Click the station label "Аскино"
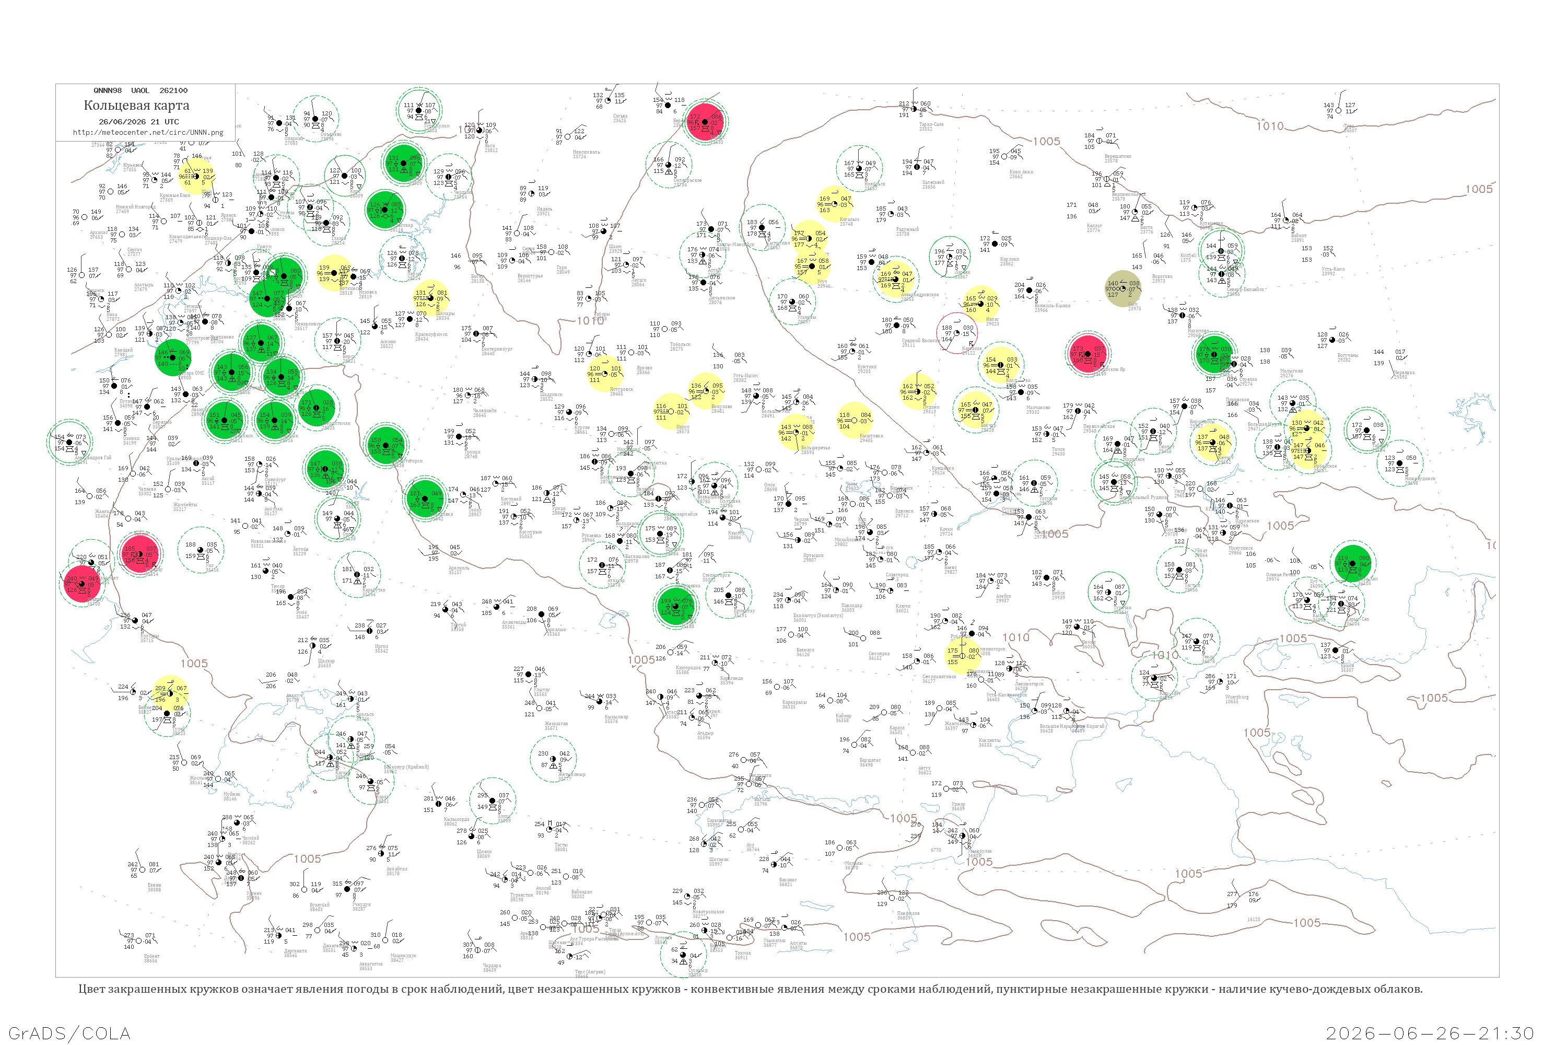 tap(388, 343)
